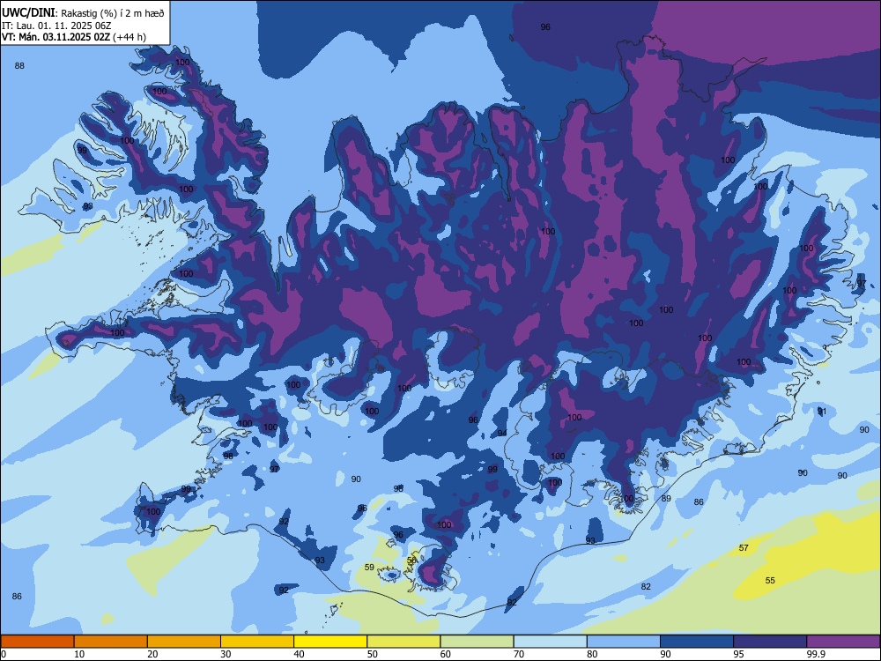881x661 pixels.
Task: Click the legend scale label '60'
Action: coord(446,654)
